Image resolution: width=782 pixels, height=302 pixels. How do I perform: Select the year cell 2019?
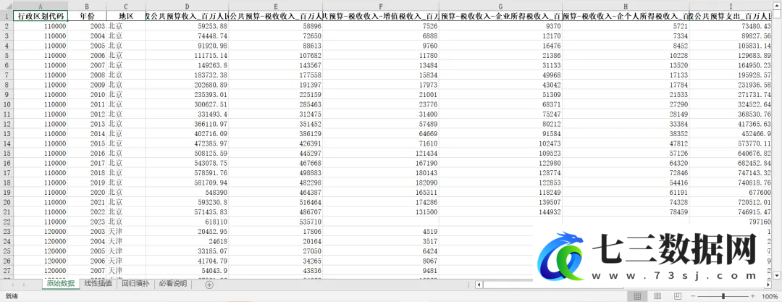coord(88,183)
